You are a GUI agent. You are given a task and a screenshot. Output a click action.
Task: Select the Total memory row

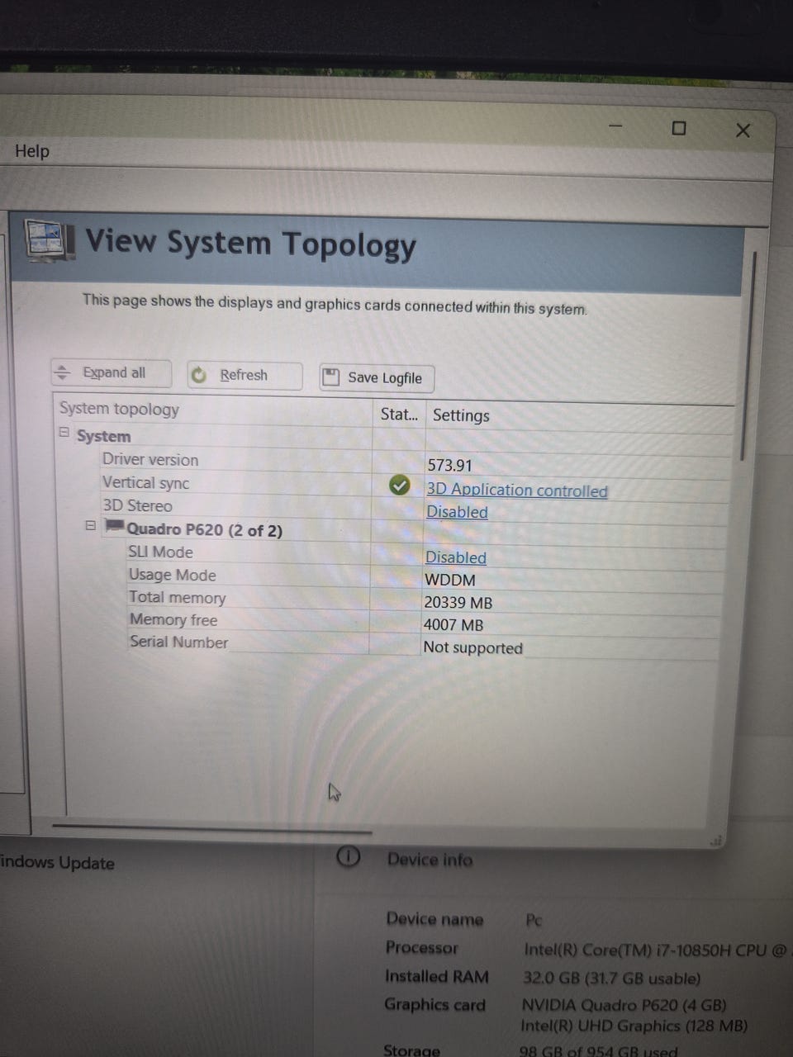[423, 600]
